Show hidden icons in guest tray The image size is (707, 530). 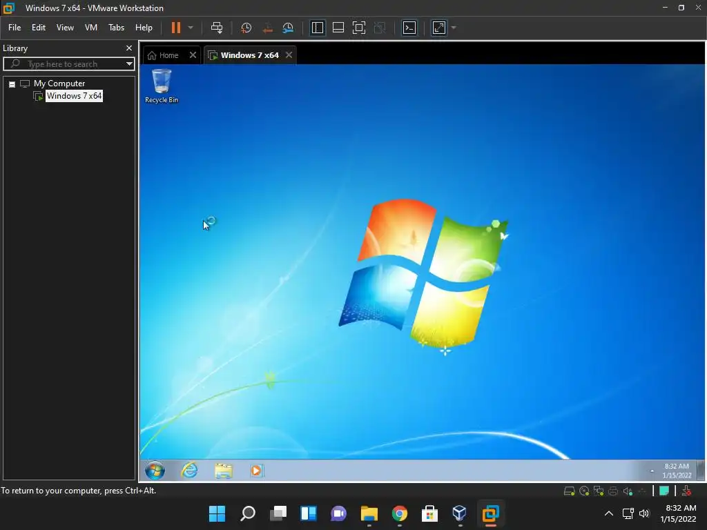[652, 471]
